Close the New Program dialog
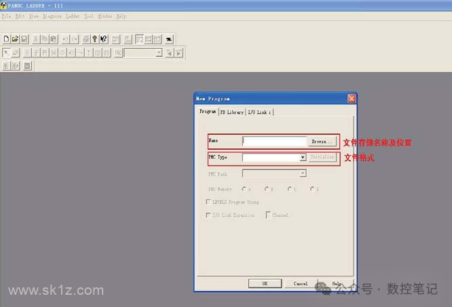Image resolution: width=452 pixels, height=307 pixels. [x=352, y=99]
